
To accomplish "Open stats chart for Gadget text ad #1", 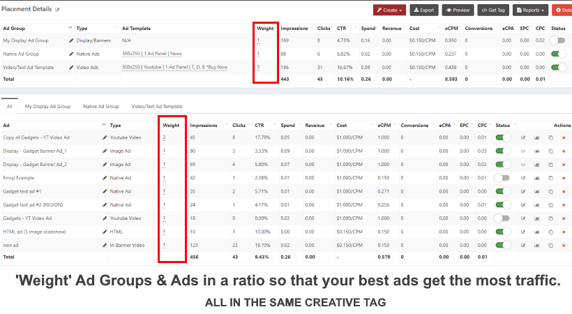I will point(536,192).
